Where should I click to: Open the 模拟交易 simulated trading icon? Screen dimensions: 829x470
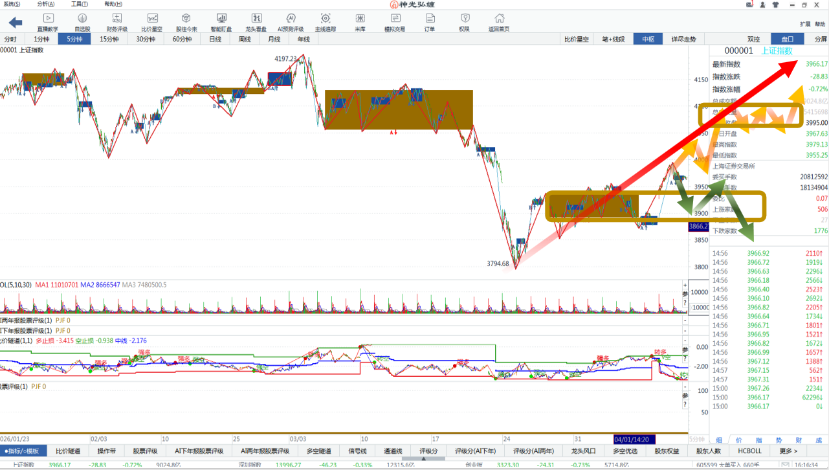coord(395,22)
